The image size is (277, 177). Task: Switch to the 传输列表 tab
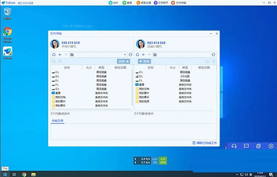pyautogui.click(x=58, y=121)
